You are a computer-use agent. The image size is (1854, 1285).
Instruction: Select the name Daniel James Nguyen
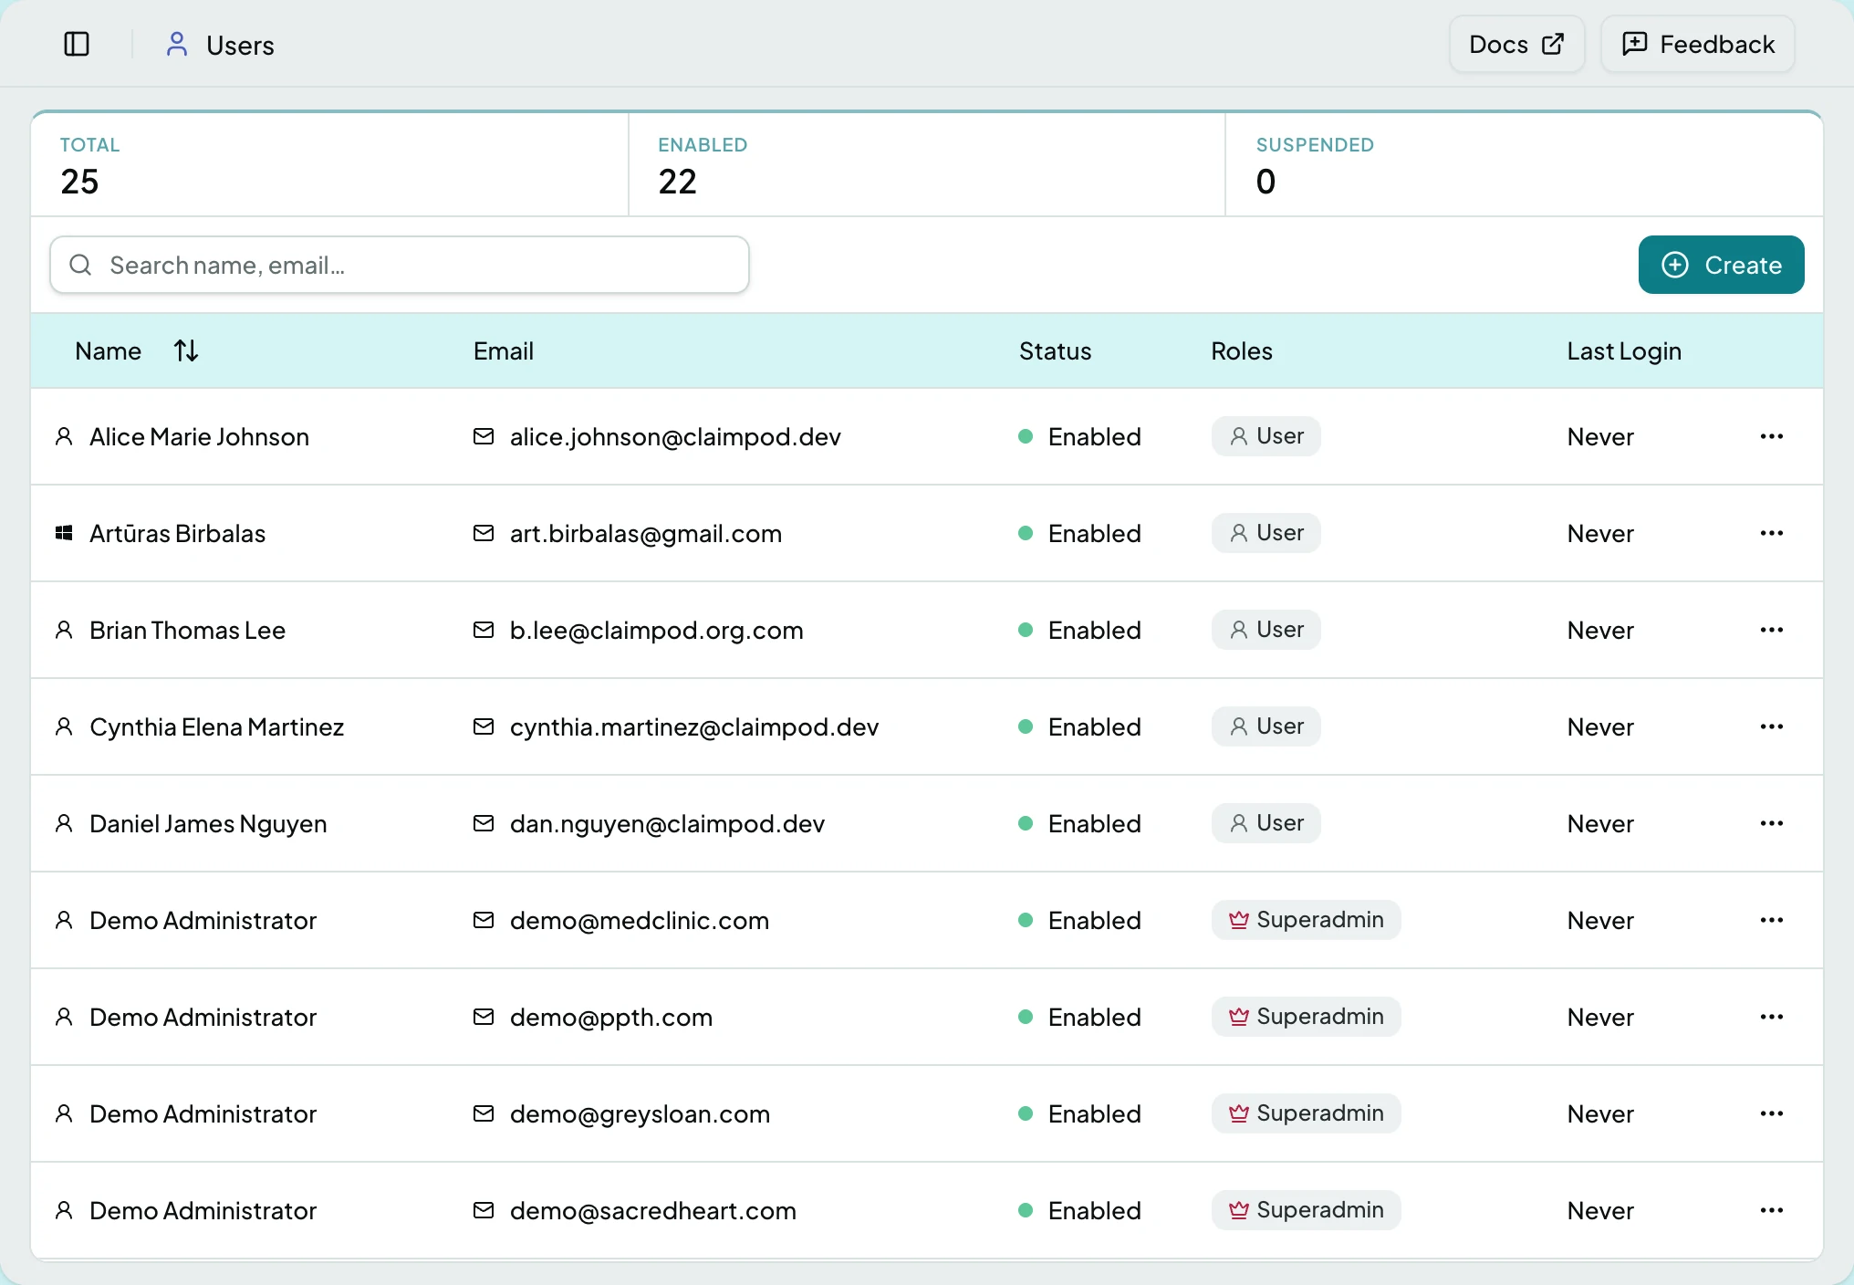point(208,823)
